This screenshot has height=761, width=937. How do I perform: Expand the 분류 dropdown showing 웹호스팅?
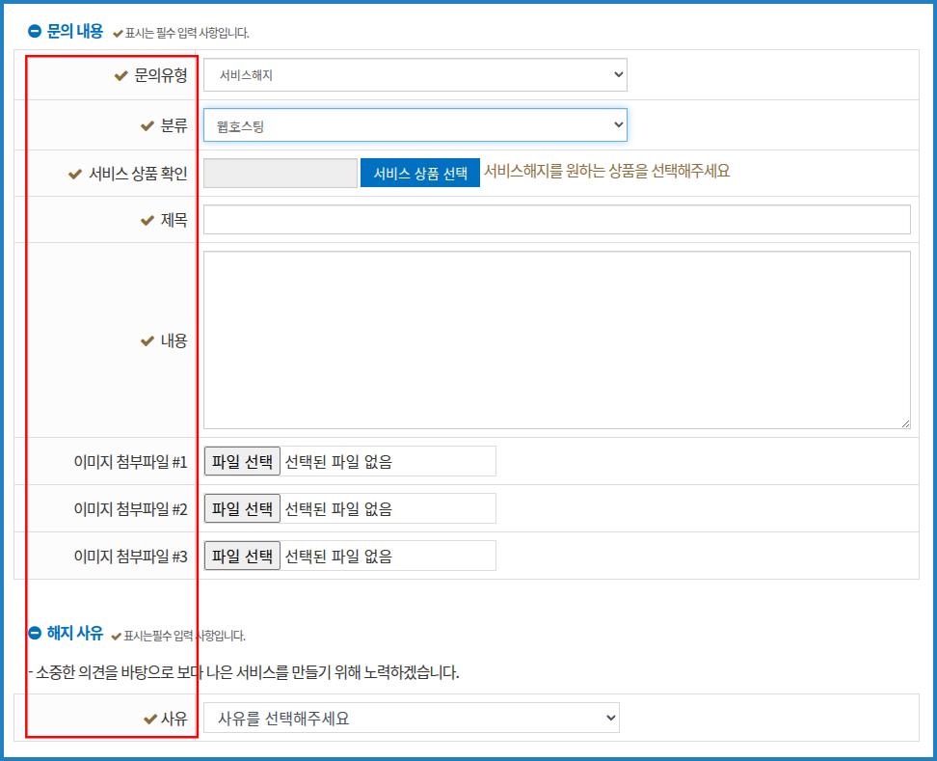[x=415, y=124]
